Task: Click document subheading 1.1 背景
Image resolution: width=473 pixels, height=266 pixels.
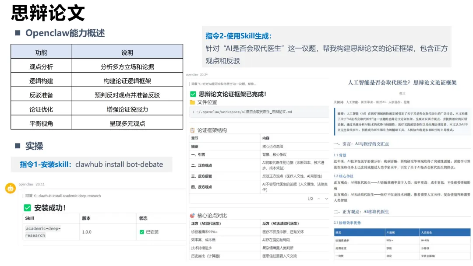Action: pyautogui.click(x=340, y=155)
